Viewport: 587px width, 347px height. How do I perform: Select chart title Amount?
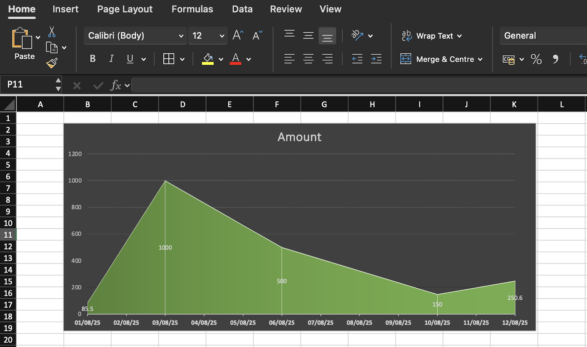coord(299,137)
